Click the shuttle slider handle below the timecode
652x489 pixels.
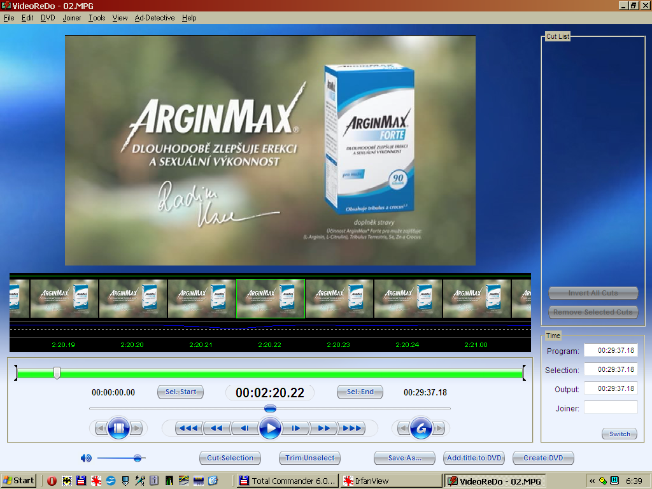(x=270, y=408)
